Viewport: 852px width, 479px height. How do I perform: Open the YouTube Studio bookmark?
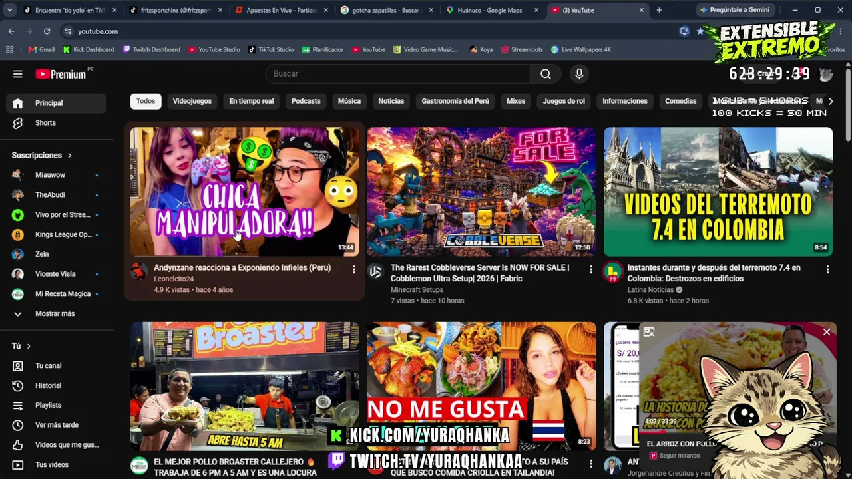214,49
